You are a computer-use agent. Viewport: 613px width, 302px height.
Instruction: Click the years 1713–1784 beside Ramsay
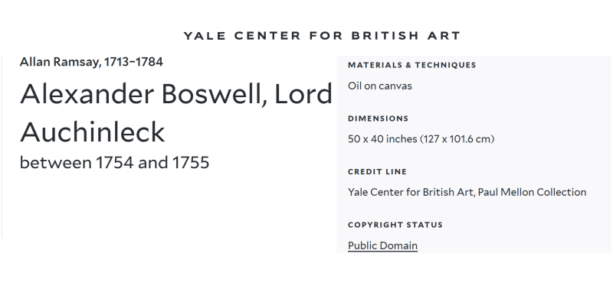[x=133, y=62]
